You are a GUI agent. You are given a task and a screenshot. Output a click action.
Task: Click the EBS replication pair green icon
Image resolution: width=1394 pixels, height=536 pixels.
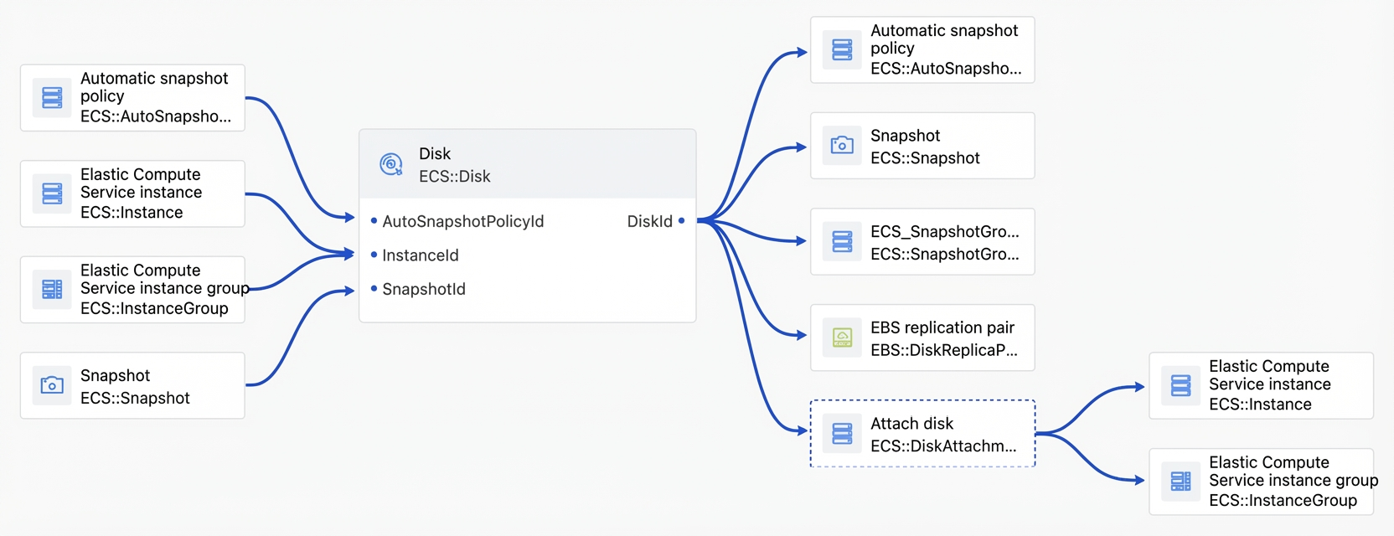[x=842, y=338]
